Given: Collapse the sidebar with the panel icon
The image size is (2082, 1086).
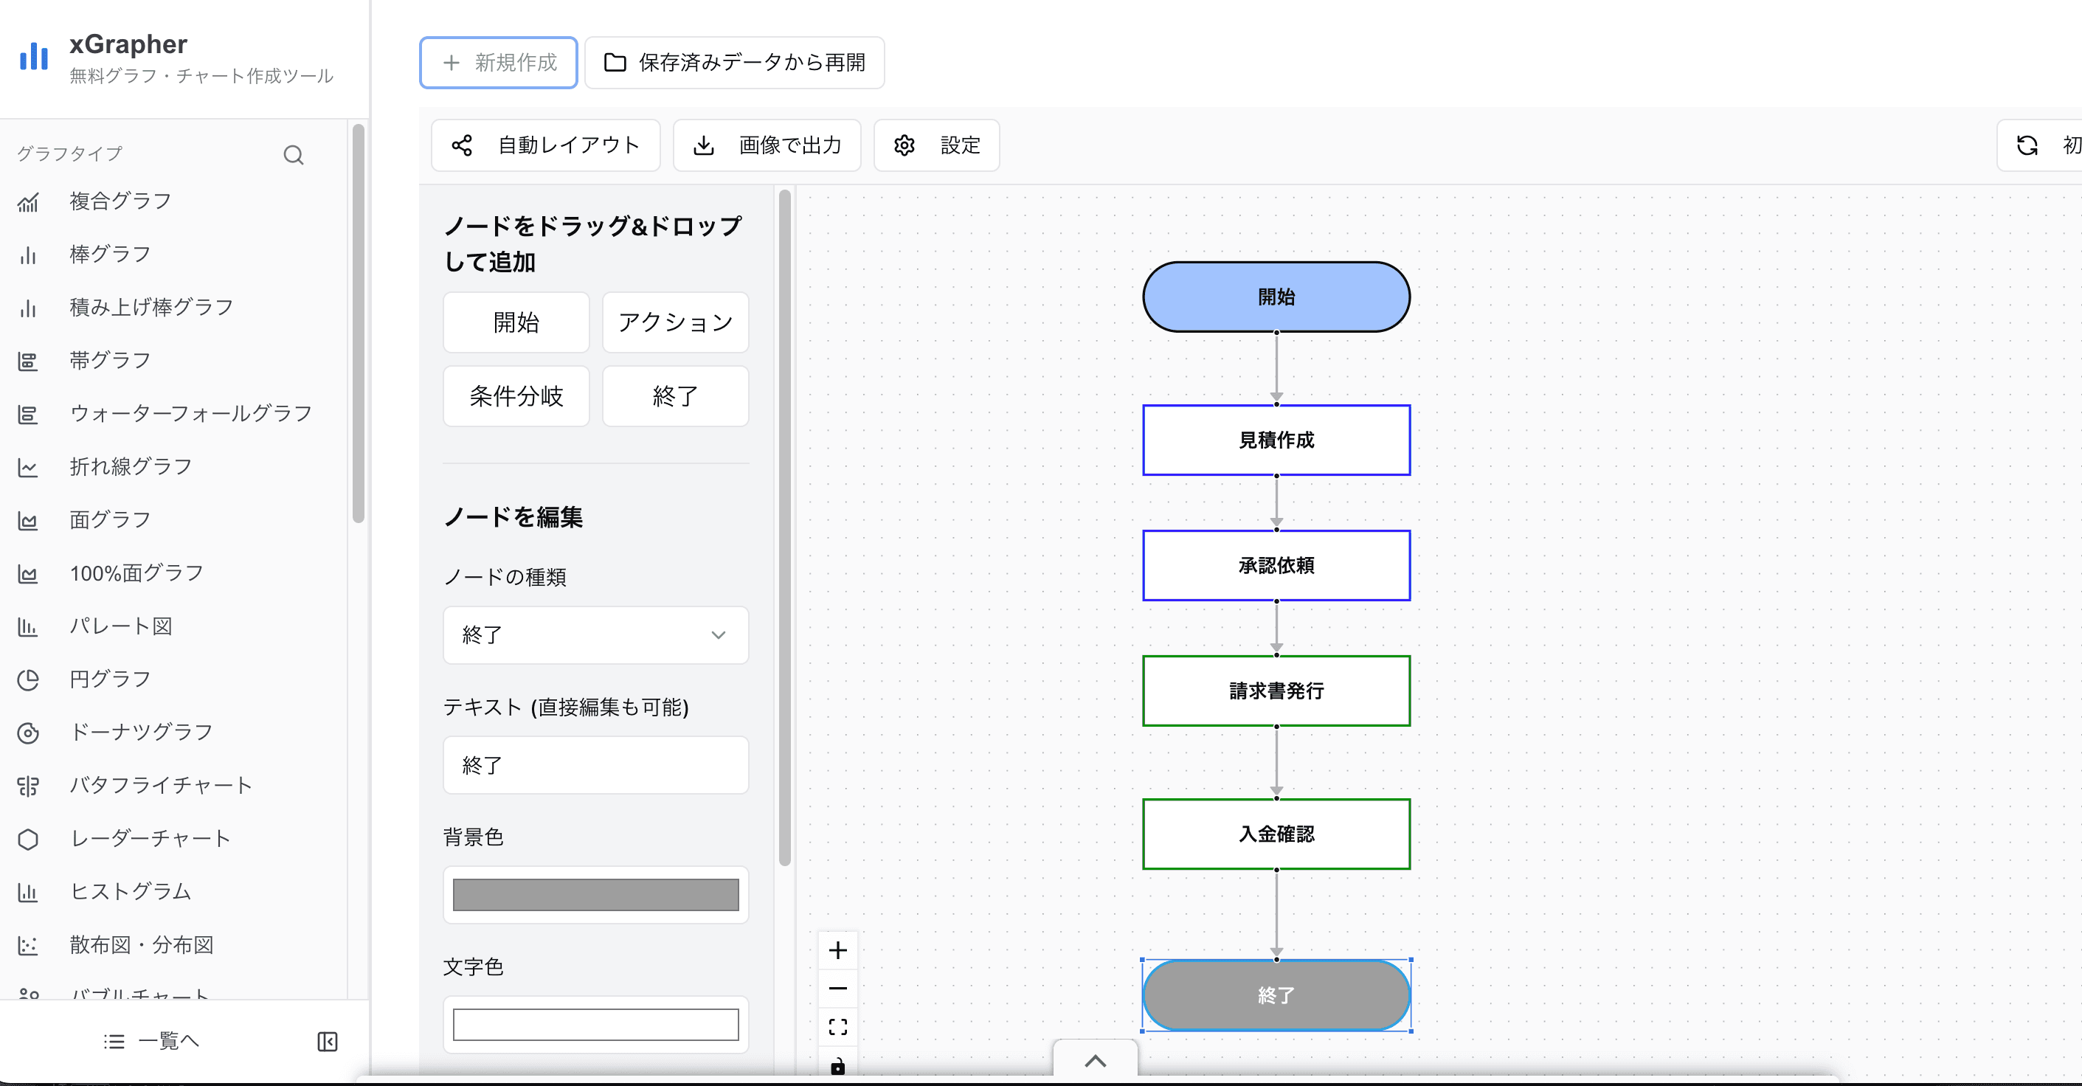Looking at the screenshot, I should point(328,1041).
